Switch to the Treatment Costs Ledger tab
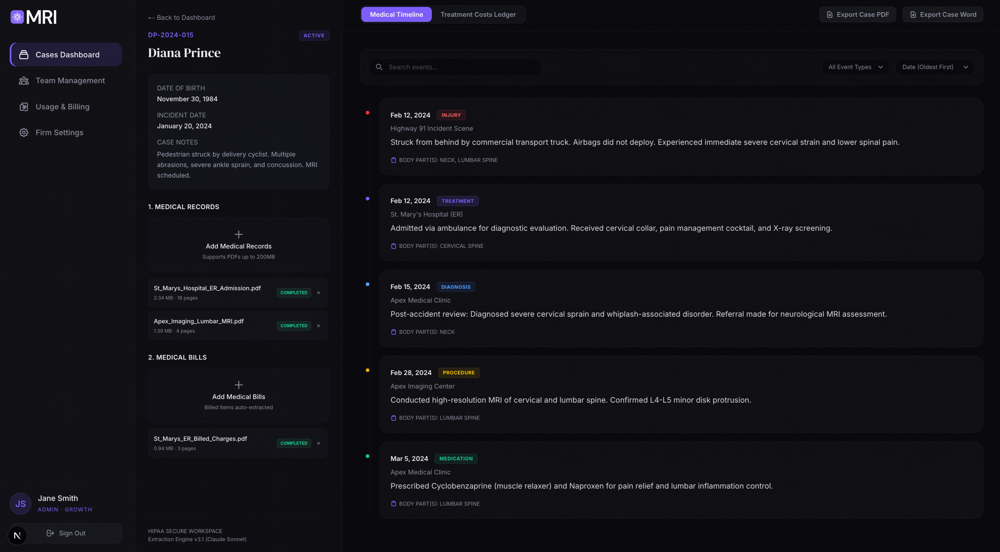The width and height of the screenshot is (1000, 552). pos(478,14)
